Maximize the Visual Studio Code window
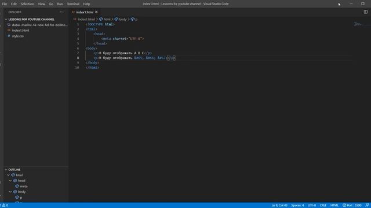 click(x=363, y=4)
